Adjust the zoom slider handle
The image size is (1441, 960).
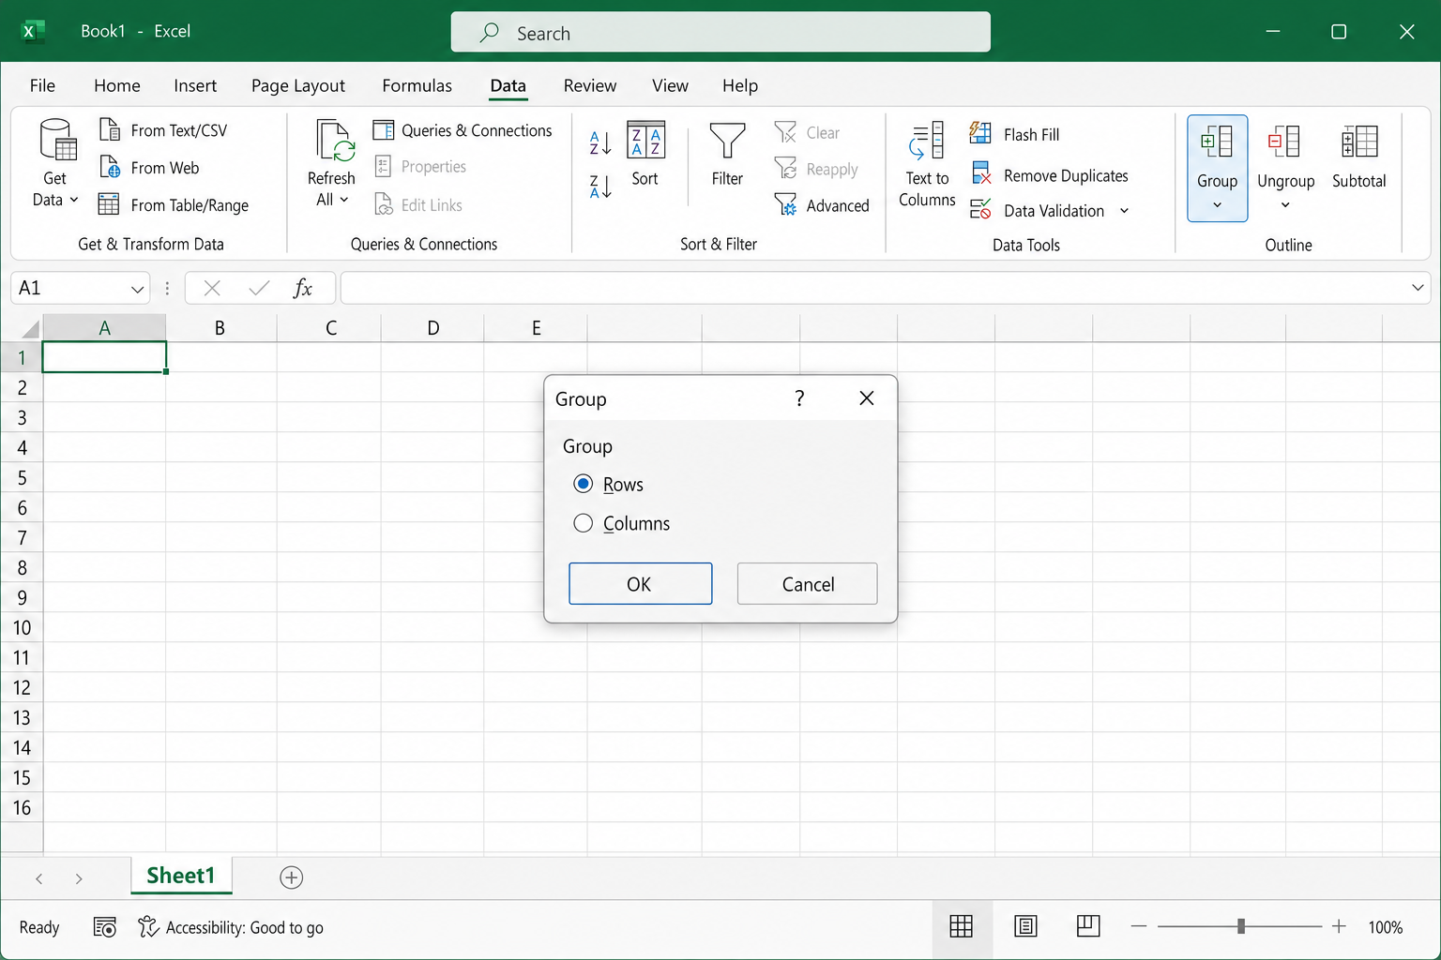tap(1241, 926)
